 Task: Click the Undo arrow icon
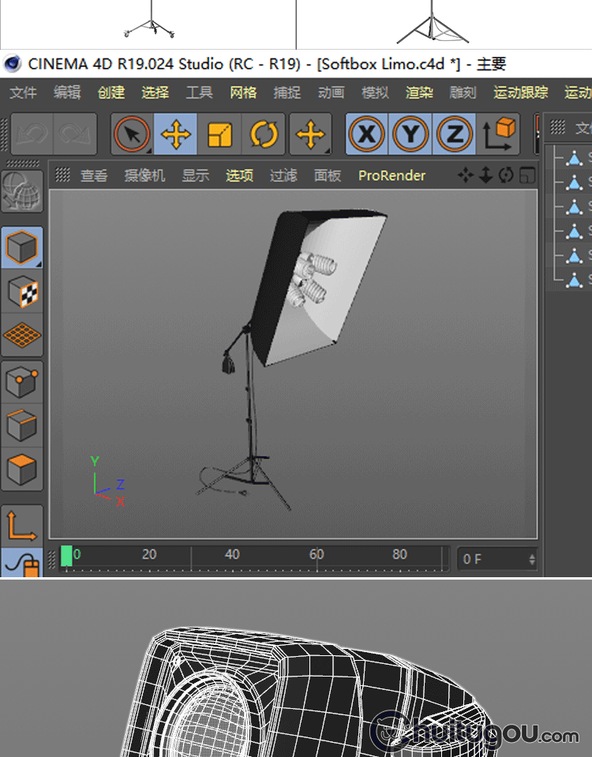[x=32, y=135]
